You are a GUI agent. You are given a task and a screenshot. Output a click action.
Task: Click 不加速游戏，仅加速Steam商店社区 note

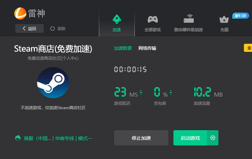coord(53,108)
